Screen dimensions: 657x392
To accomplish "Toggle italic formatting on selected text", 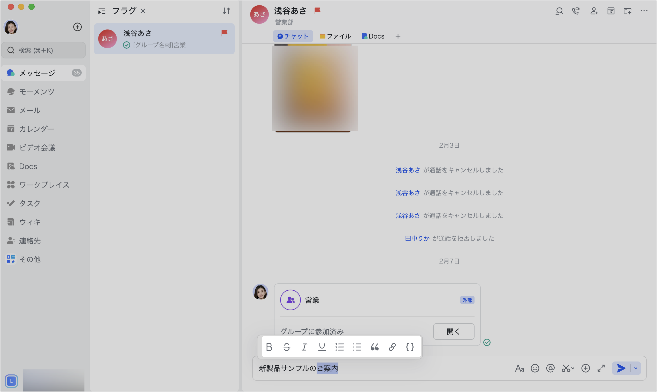I will pyautogui.click(x=304, y=347).
